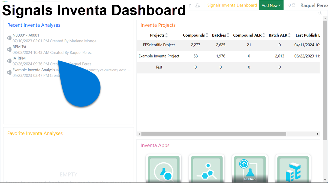Click the 2,613 Batch AER cell
This screenshot has width=328, height=183.
coord(279,56)
